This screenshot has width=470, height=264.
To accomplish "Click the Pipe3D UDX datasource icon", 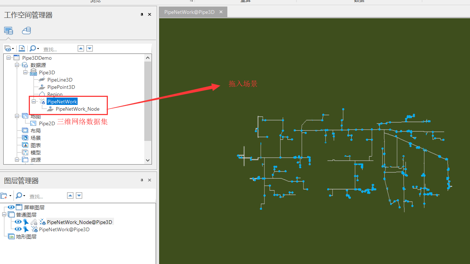I will [33, 72].
